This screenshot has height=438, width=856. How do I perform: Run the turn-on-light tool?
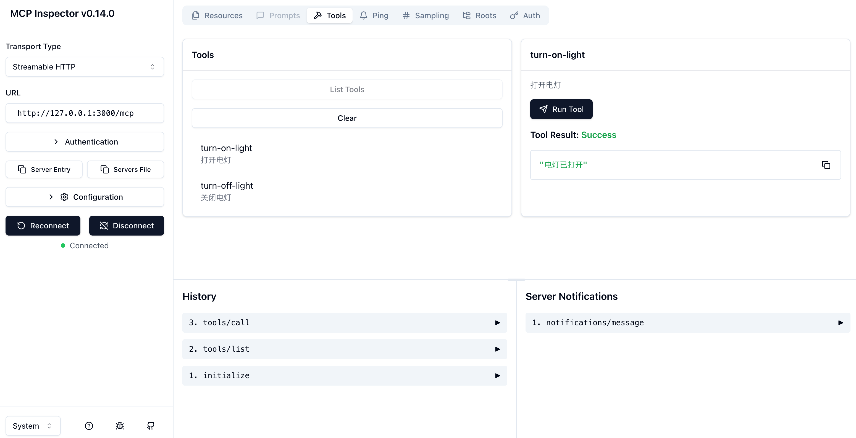[x=561, y=109]
